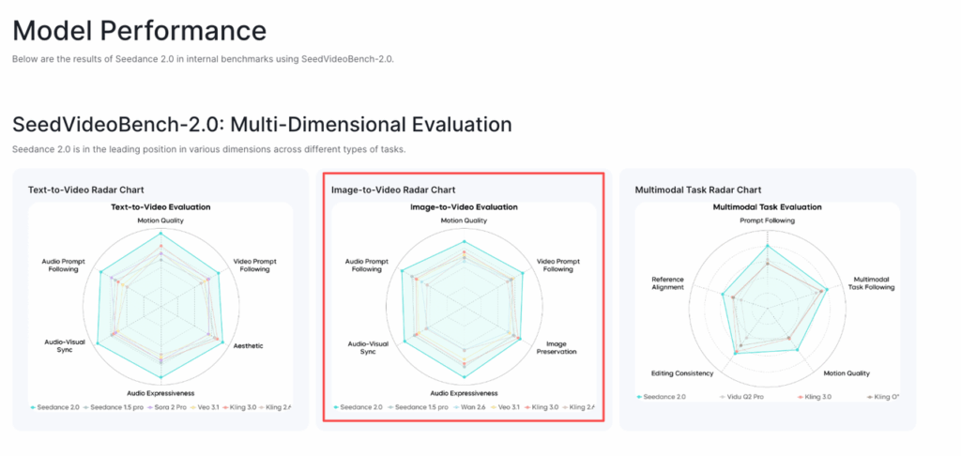
Task: Toggle Veo 3.1 legend in Text-to-Video chart
Action: tap(203, 406)
